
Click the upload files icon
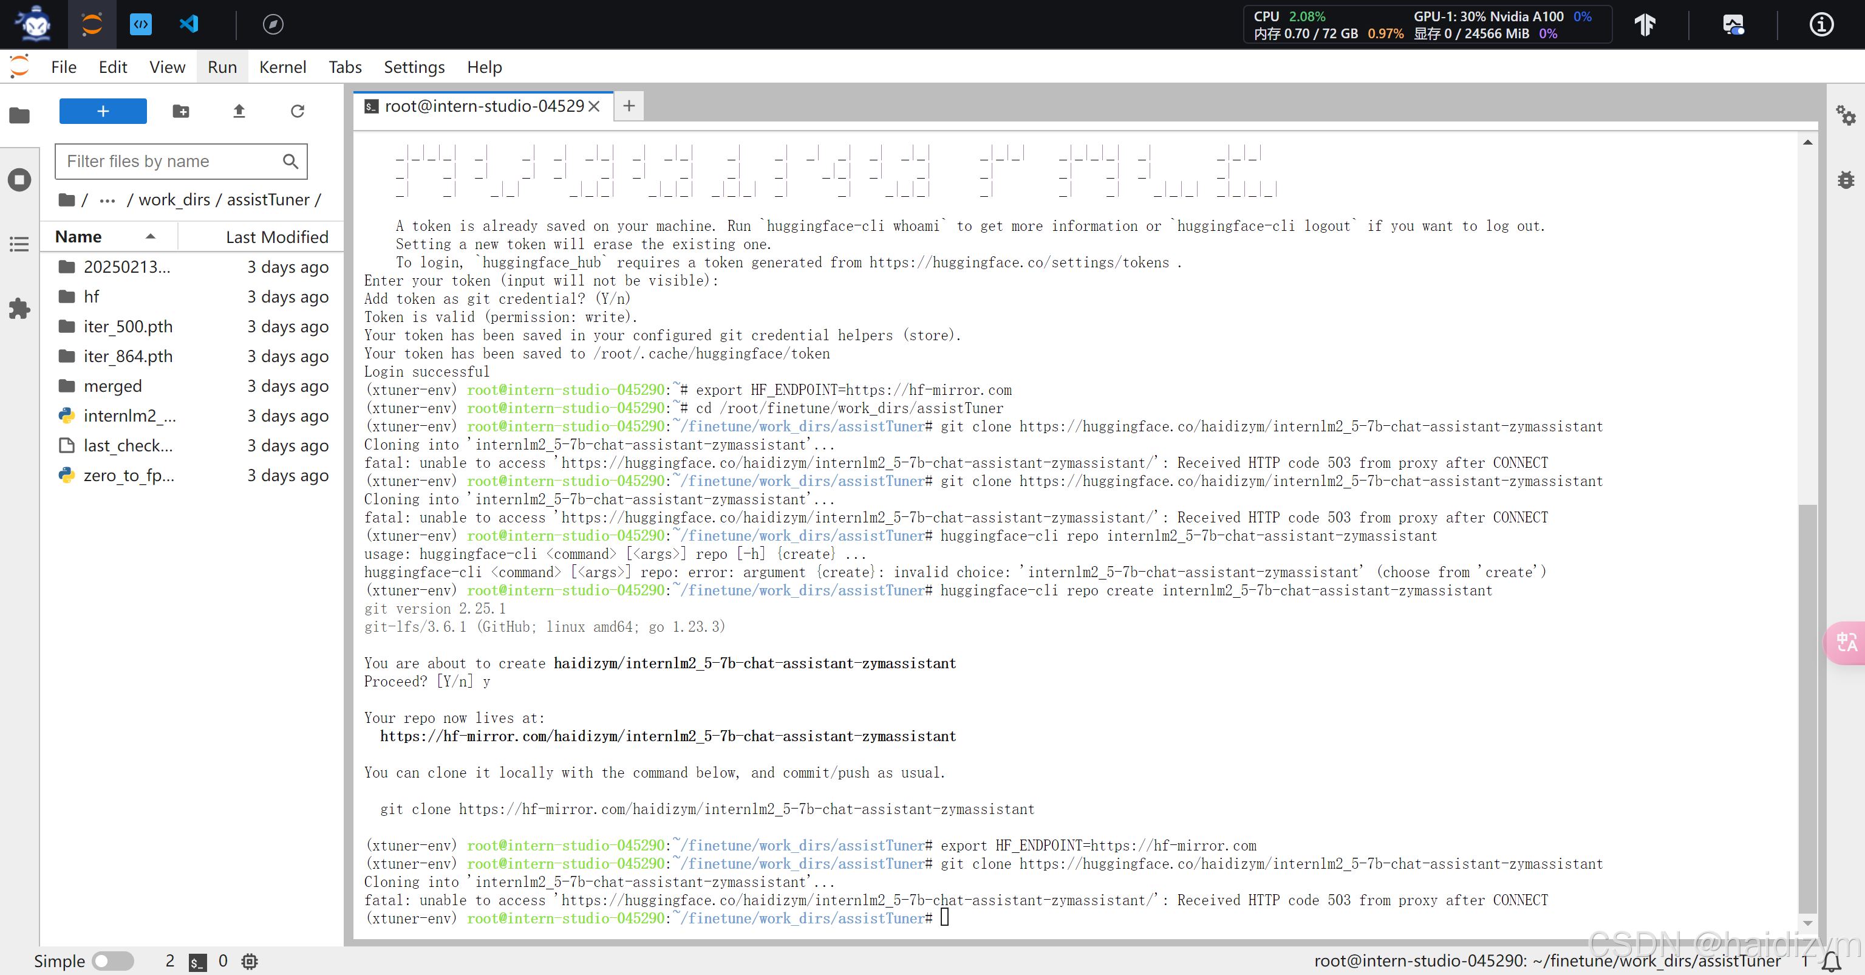point(239,111)
